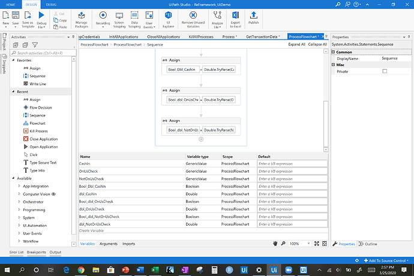Open Screen Scraping tool
Screen dimensions: 414x276
(119, 20)
